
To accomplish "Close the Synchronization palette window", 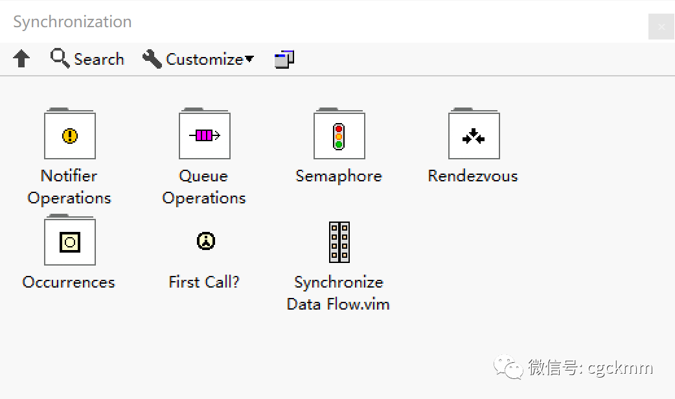I will (x=661, y=27).
